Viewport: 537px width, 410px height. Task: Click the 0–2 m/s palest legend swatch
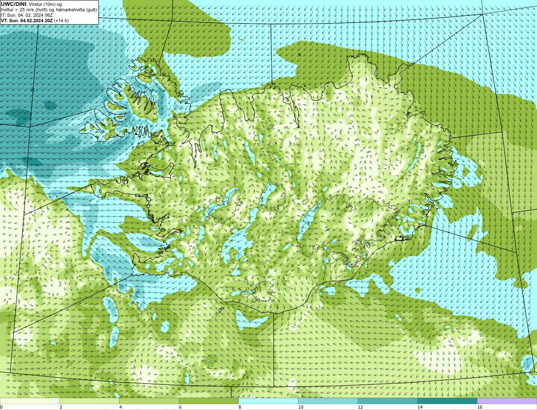coord(30,401)
